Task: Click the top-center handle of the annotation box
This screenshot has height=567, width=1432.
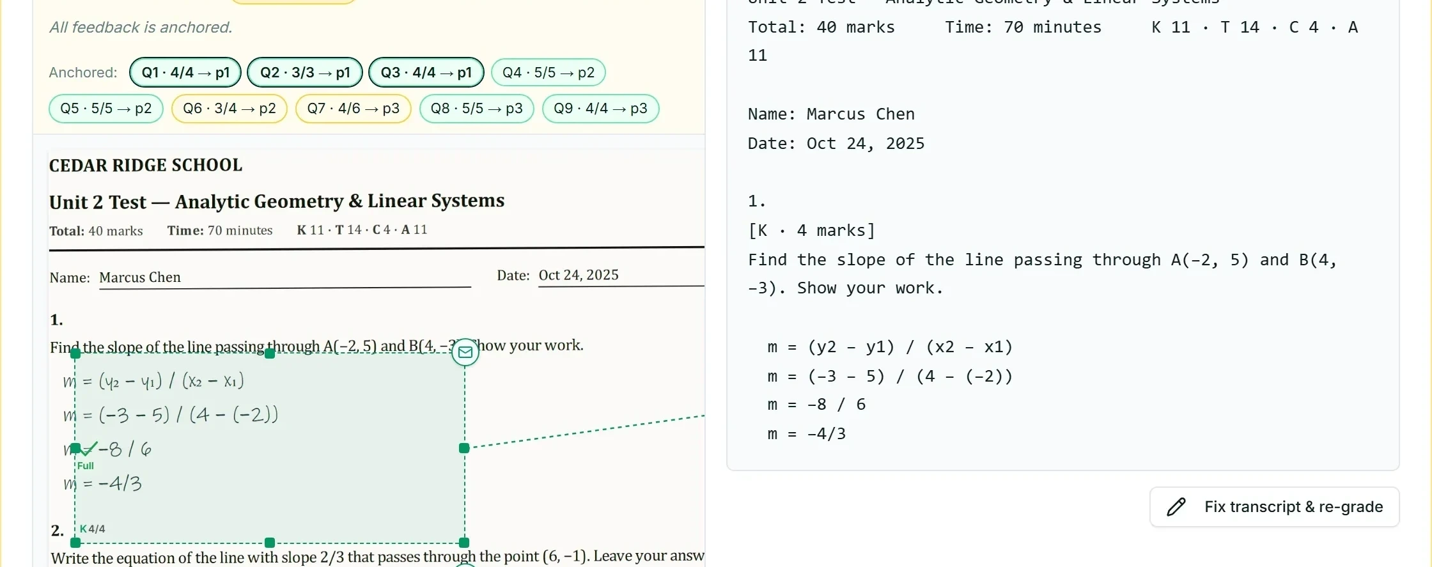Action: coord(270,353)
